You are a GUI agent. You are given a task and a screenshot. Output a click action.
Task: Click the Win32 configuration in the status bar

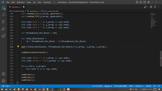[149, 86]
